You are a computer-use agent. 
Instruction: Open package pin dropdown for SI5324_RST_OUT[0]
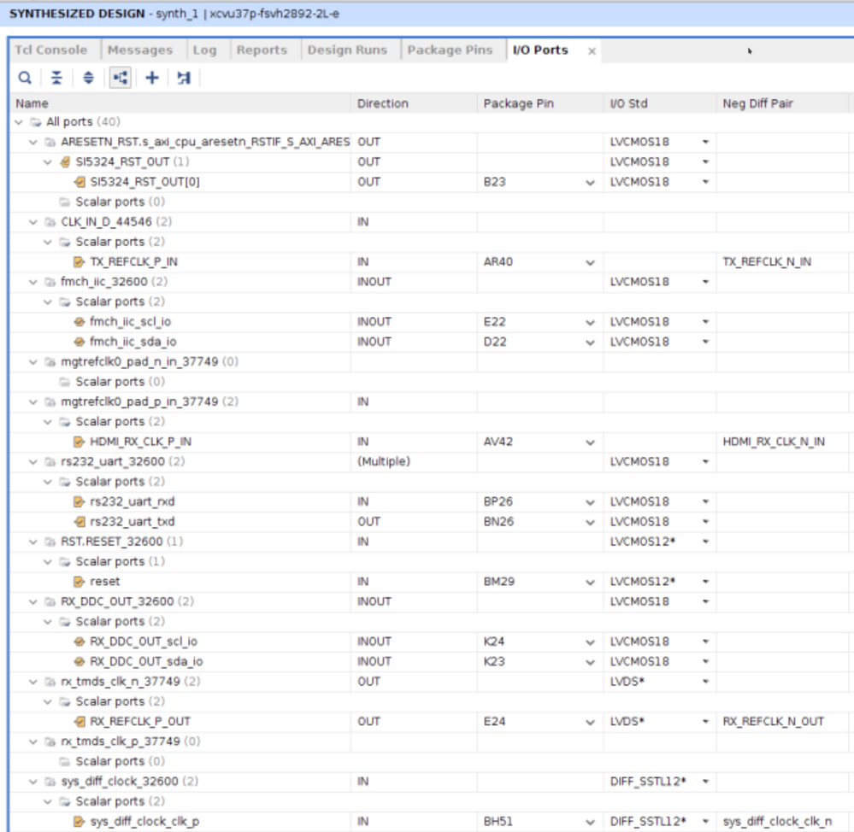(x=590, y=183)
